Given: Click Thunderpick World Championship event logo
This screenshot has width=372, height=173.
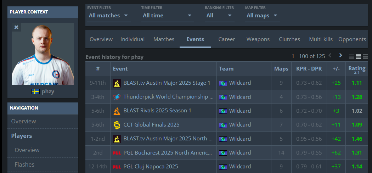Looking at the screenshot, I should click(x=117, y=97).
